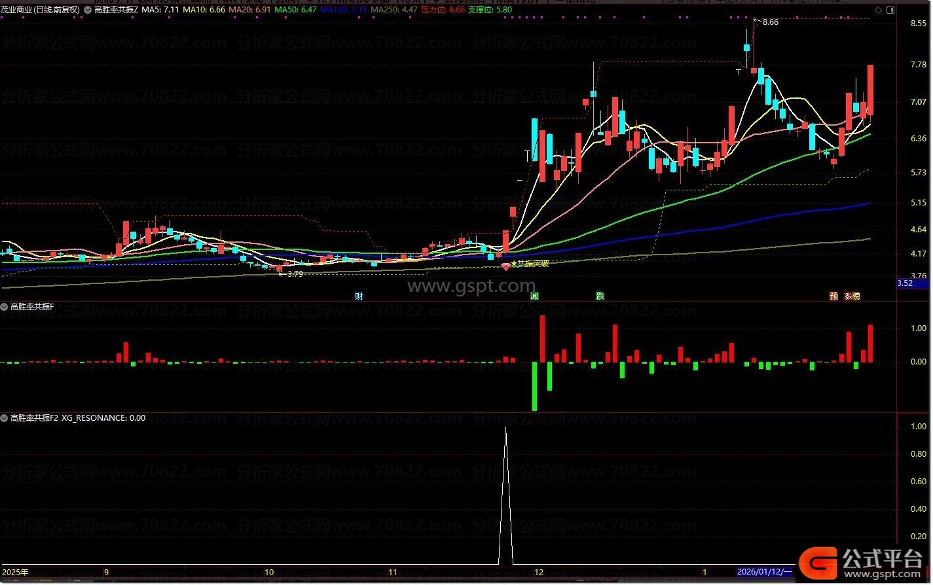Click the diamond icon at chart top-right
The width and height of the screenshot is (933, 585).
click(x=877, y=10)
